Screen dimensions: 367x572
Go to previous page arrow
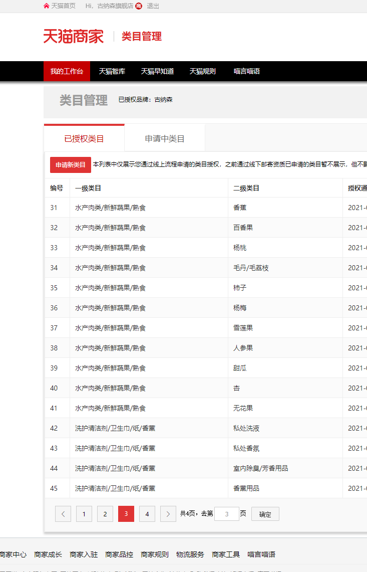63,514
